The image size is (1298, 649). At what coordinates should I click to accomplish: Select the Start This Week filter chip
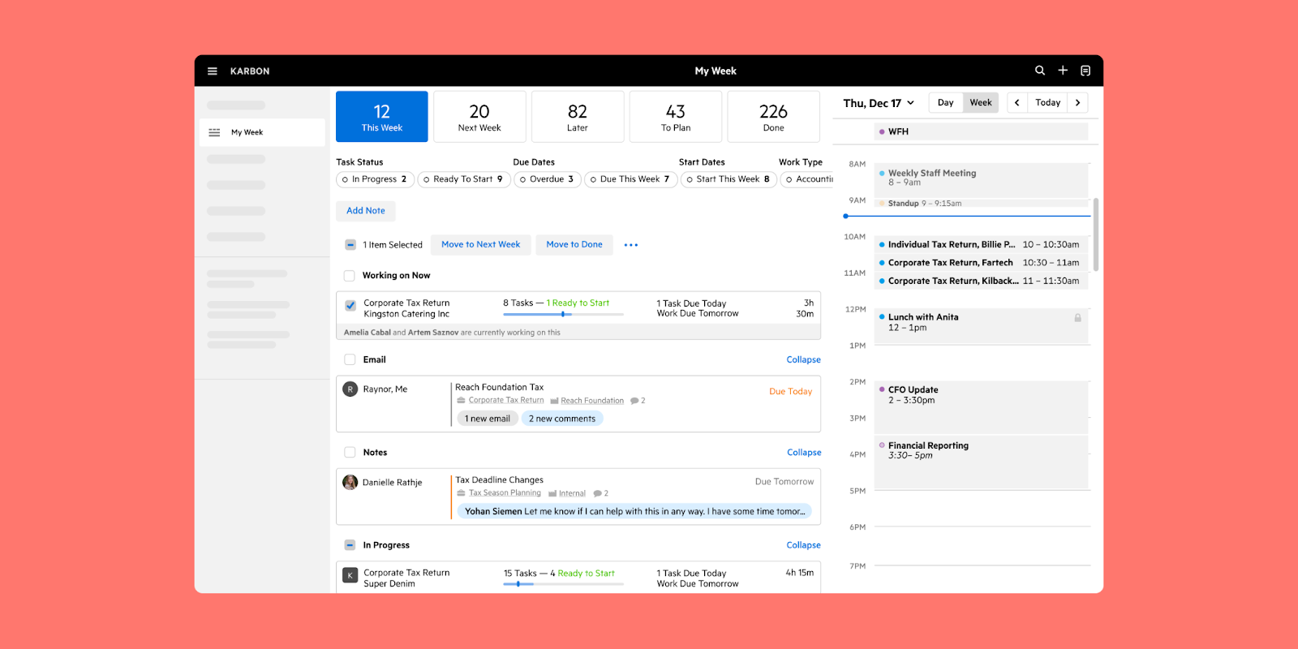[729, 179]
